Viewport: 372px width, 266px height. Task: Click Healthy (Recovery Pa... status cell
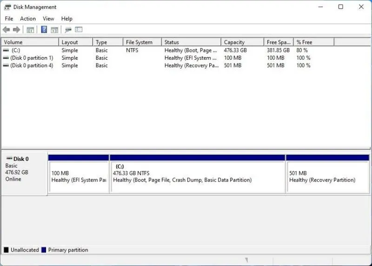[x=192, y=65]
